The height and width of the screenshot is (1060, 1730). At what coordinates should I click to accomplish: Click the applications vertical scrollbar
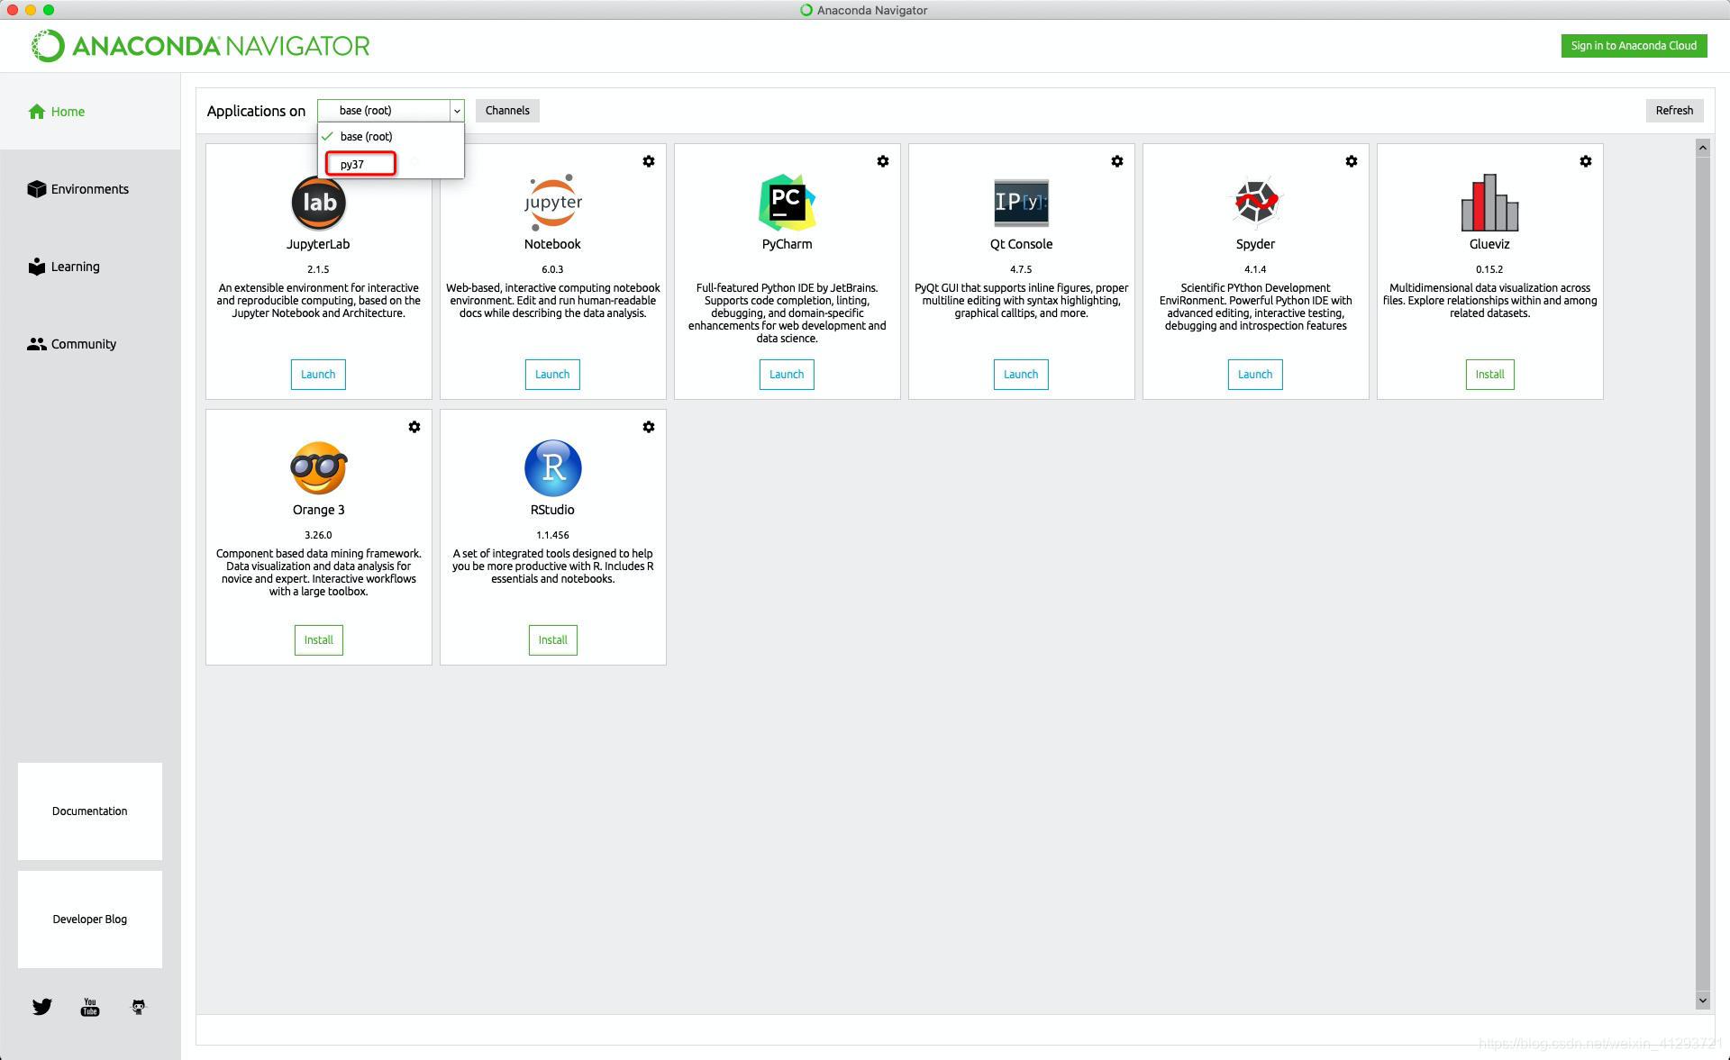1703,574
